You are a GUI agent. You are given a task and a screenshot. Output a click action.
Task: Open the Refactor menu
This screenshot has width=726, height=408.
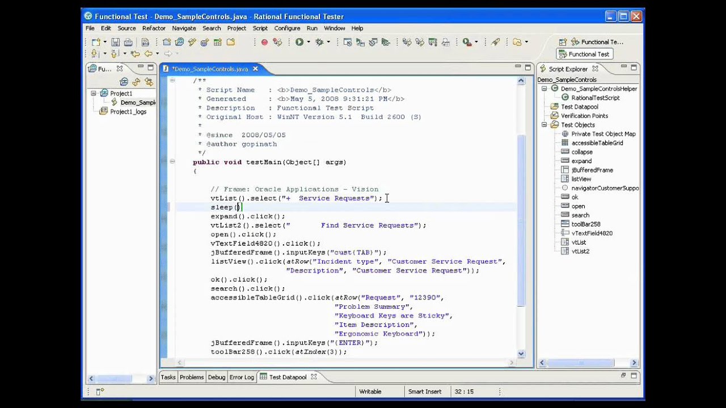[x=154, y=28]
